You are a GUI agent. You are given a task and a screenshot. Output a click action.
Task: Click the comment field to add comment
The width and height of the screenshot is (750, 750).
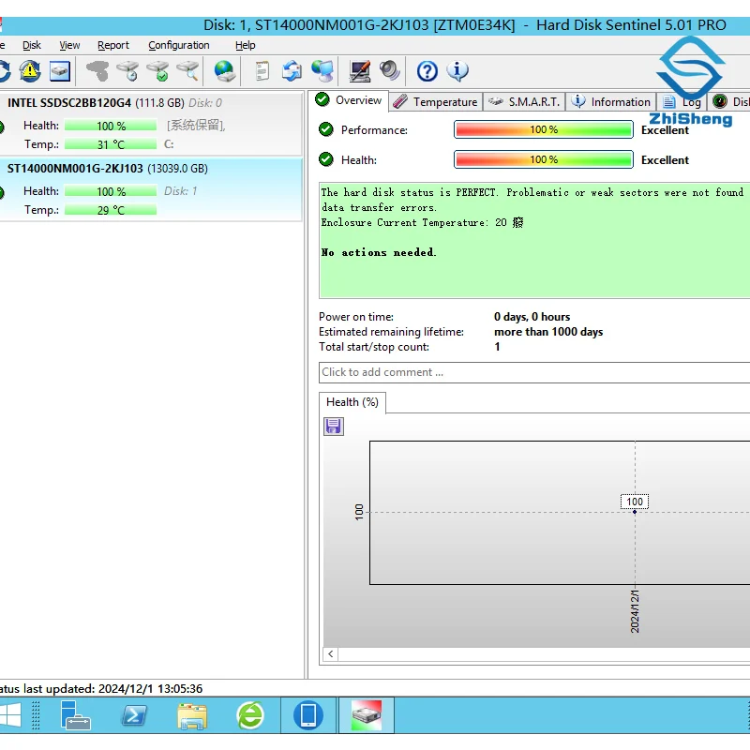(x=534, y=372)
